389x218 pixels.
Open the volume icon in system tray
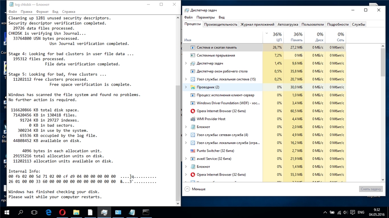[x=345, y=212]
